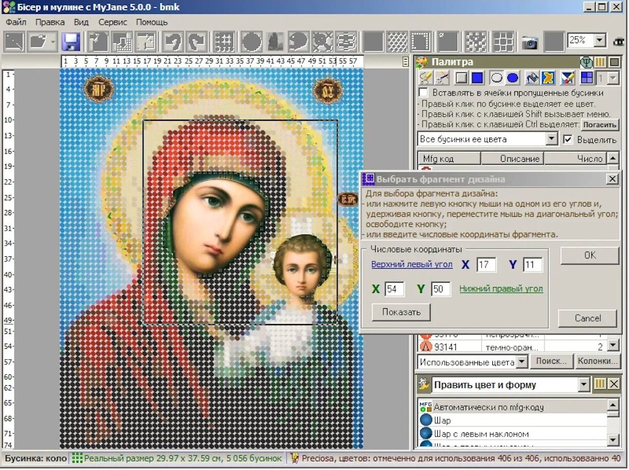Click the Колонки... button
The height and width of the screenshot is (470, 629).
pos(598,361)
